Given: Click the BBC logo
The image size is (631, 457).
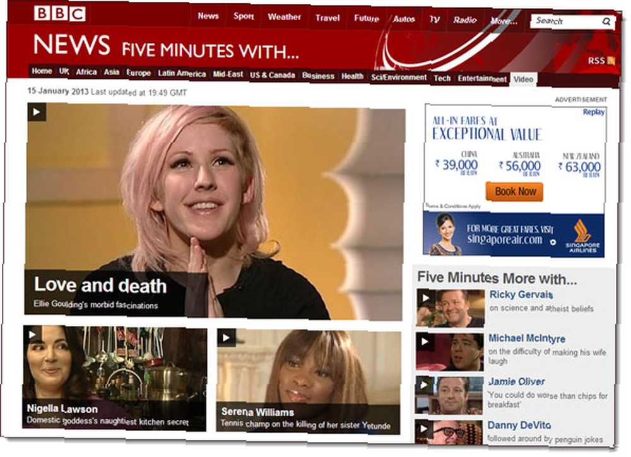Looking at the screenshot, I should coord(59,13).
